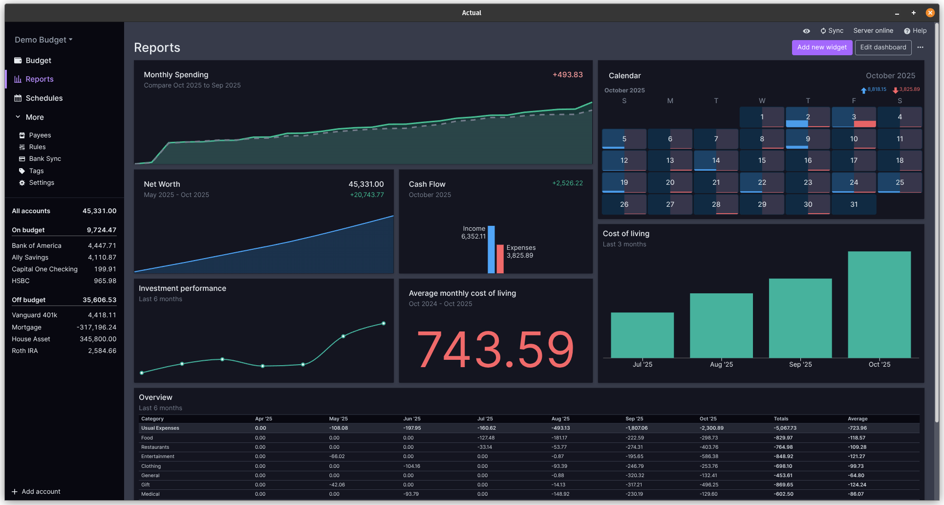The height and width of the screenshot is (505, 944).
Task: Click the Add new widget button
Action: (x=822, y=47)
